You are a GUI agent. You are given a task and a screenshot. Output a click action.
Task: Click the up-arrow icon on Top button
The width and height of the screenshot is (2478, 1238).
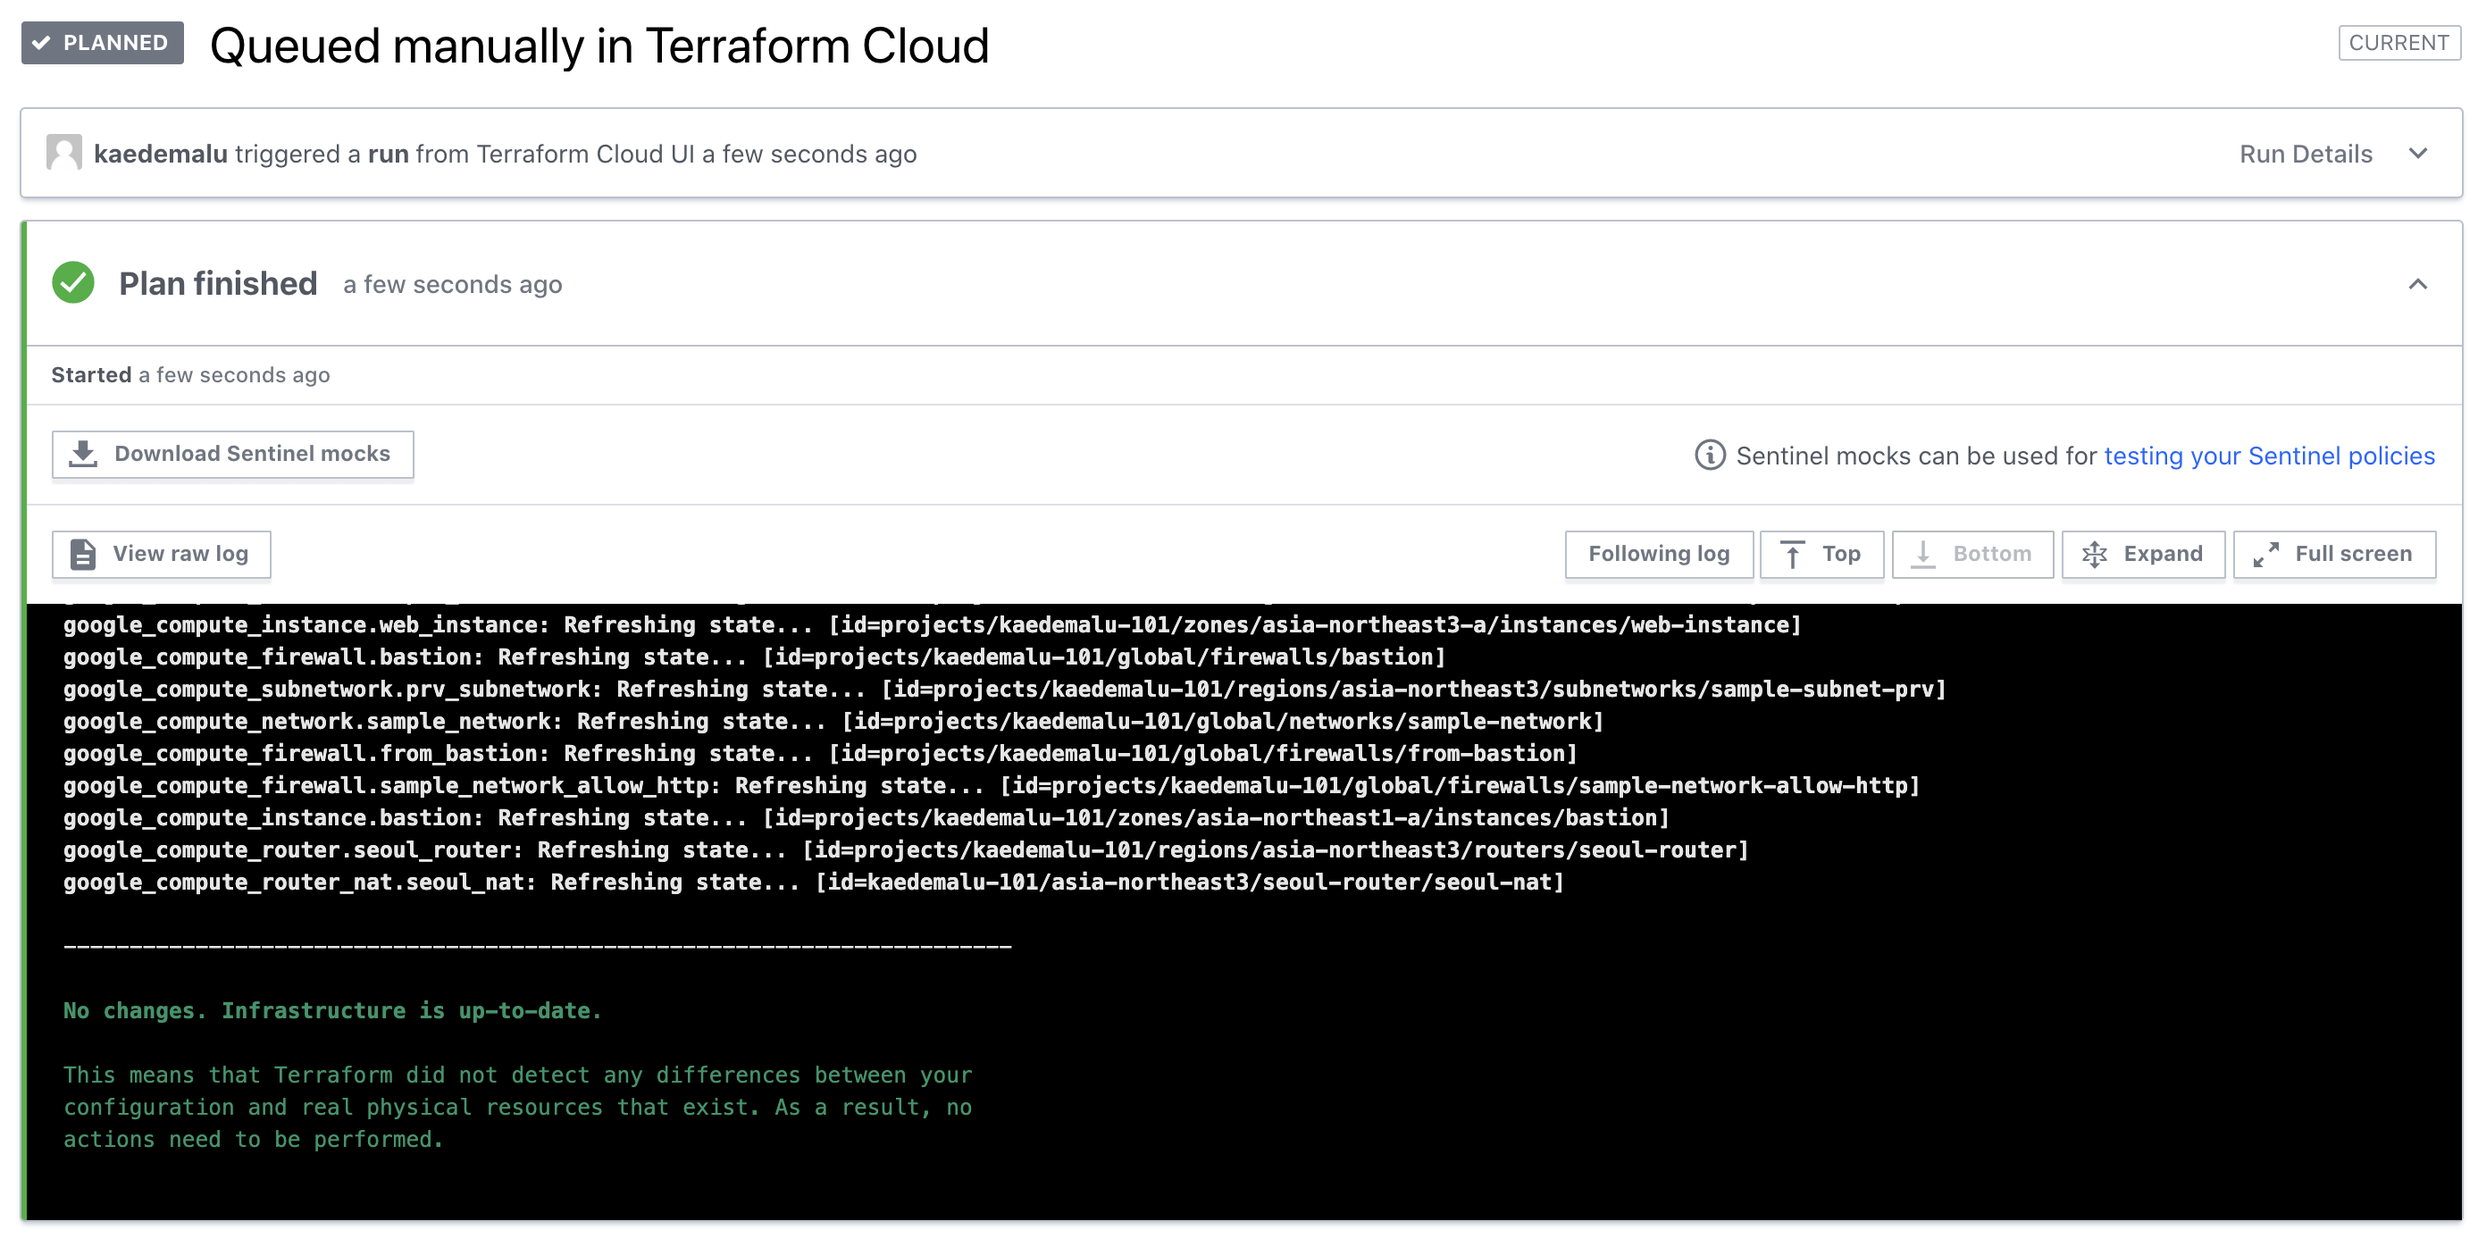pos(1792,555)
